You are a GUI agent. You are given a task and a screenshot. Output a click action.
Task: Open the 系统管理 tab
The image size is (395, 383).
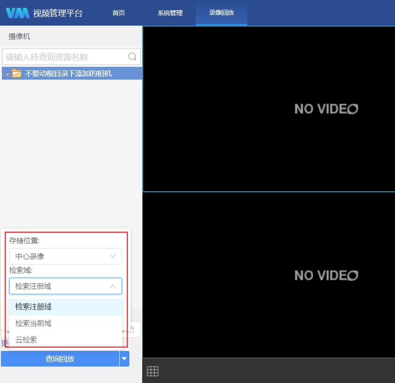point(170,13)
